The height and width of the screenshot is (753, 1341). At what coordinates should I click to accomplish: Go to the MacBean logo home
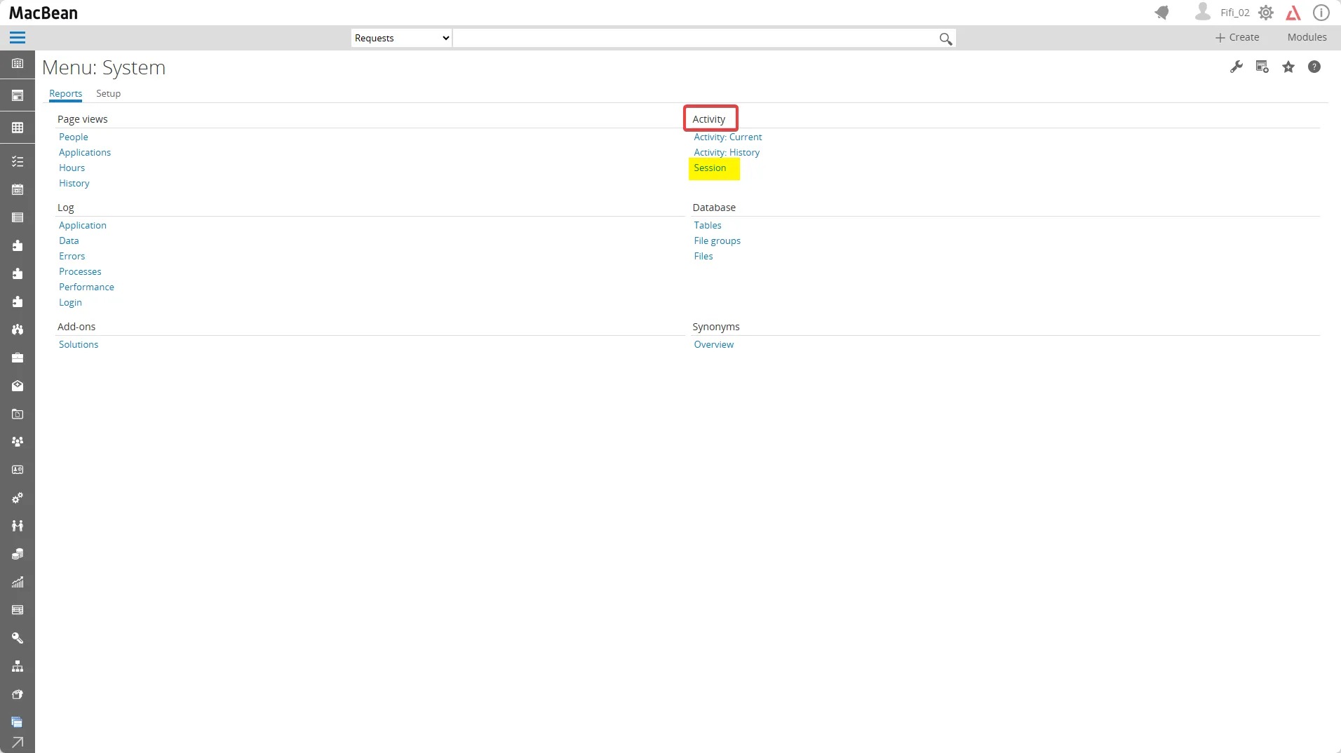point(43,13)
